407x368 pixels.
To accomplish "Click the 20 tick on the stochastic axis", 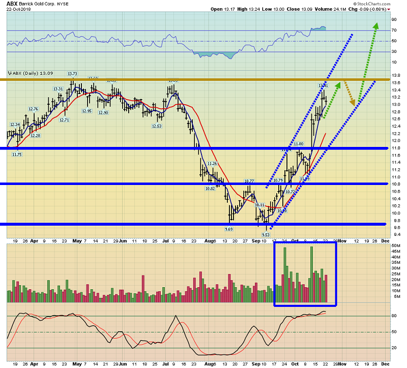I will 394,348.
